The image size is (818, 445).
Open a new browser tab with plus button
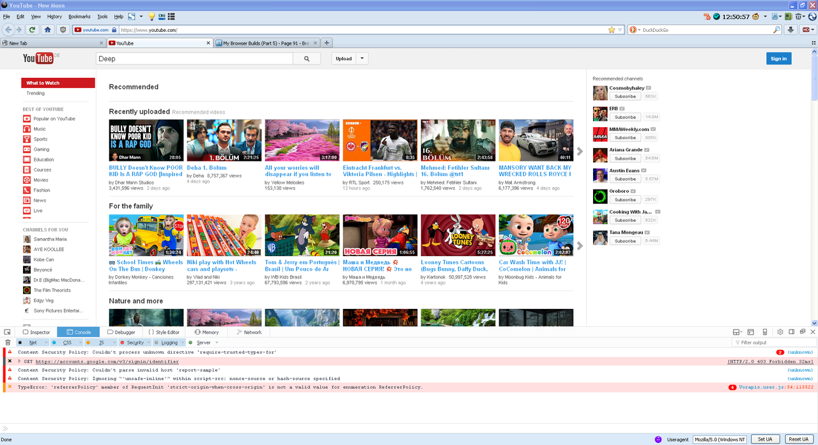tap(327, 43)
